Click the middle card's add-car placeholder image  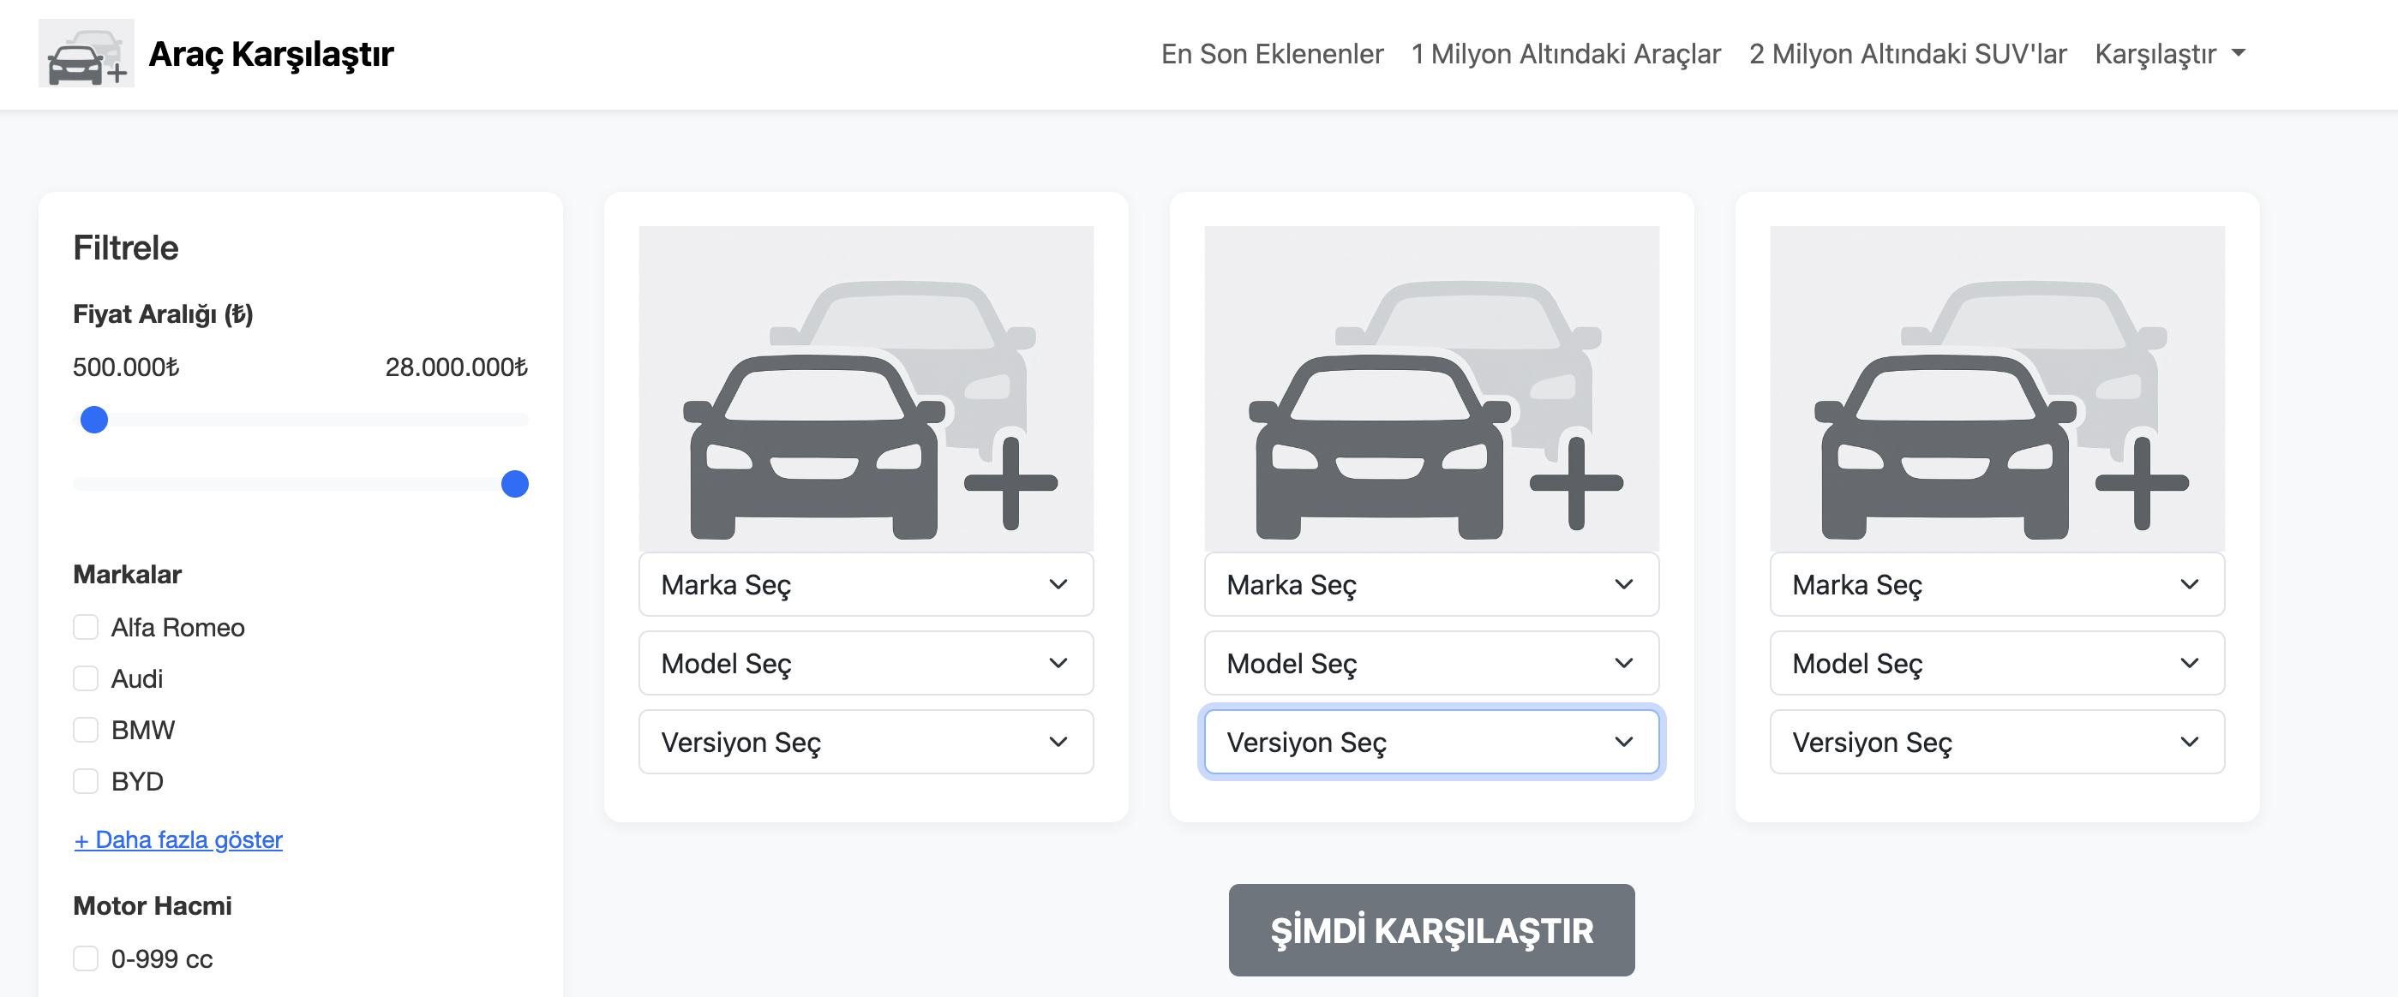1430,389
